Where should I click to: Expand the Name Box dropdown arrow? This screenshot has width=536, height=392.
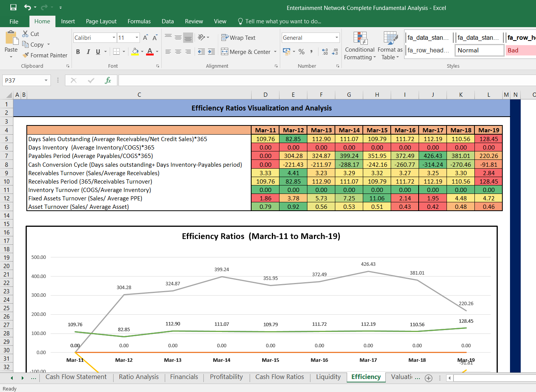pyautogui.click(x=46, y=80)
